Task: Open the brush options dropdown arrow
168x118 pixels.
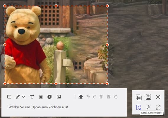Action: click(x=24, y=97)
